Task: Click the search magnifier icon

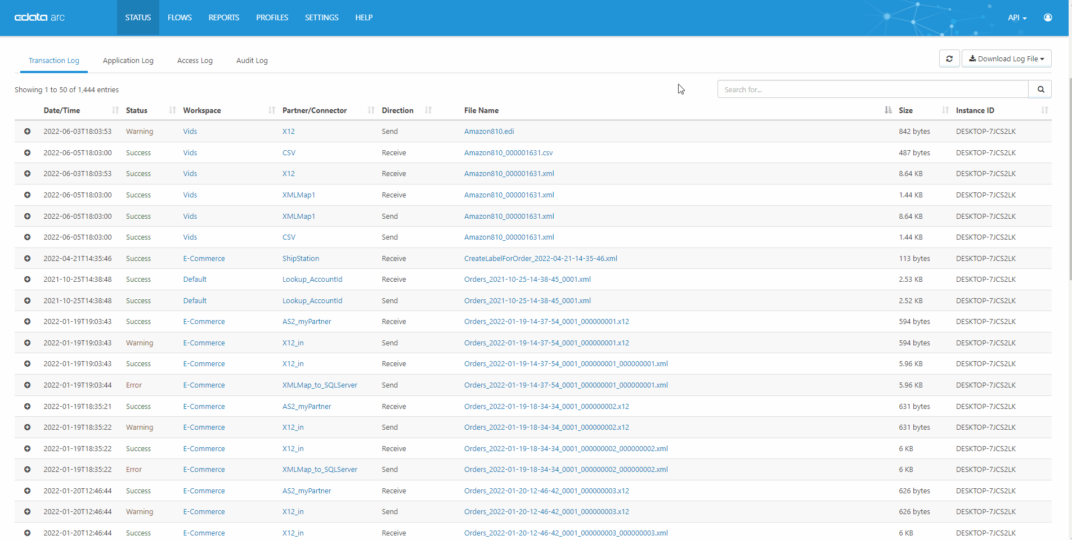Action: tap(1040, 89)
